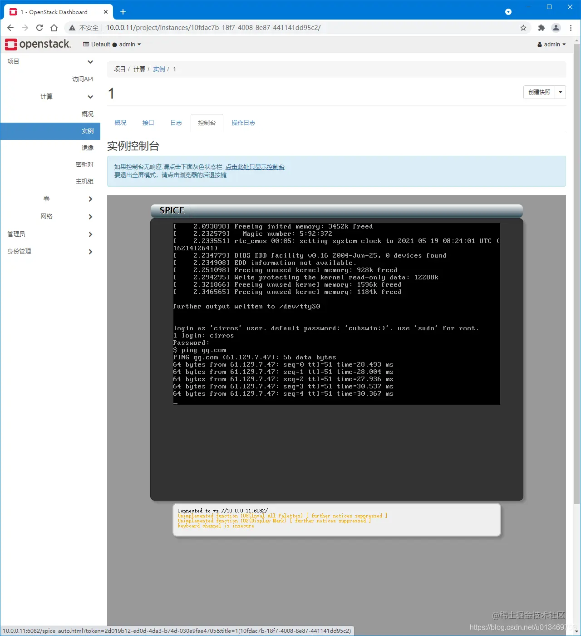This screenshot has width=581, height=636.
Task: Click the Chrome profile avatar icon
Action: tap(556, 27)
